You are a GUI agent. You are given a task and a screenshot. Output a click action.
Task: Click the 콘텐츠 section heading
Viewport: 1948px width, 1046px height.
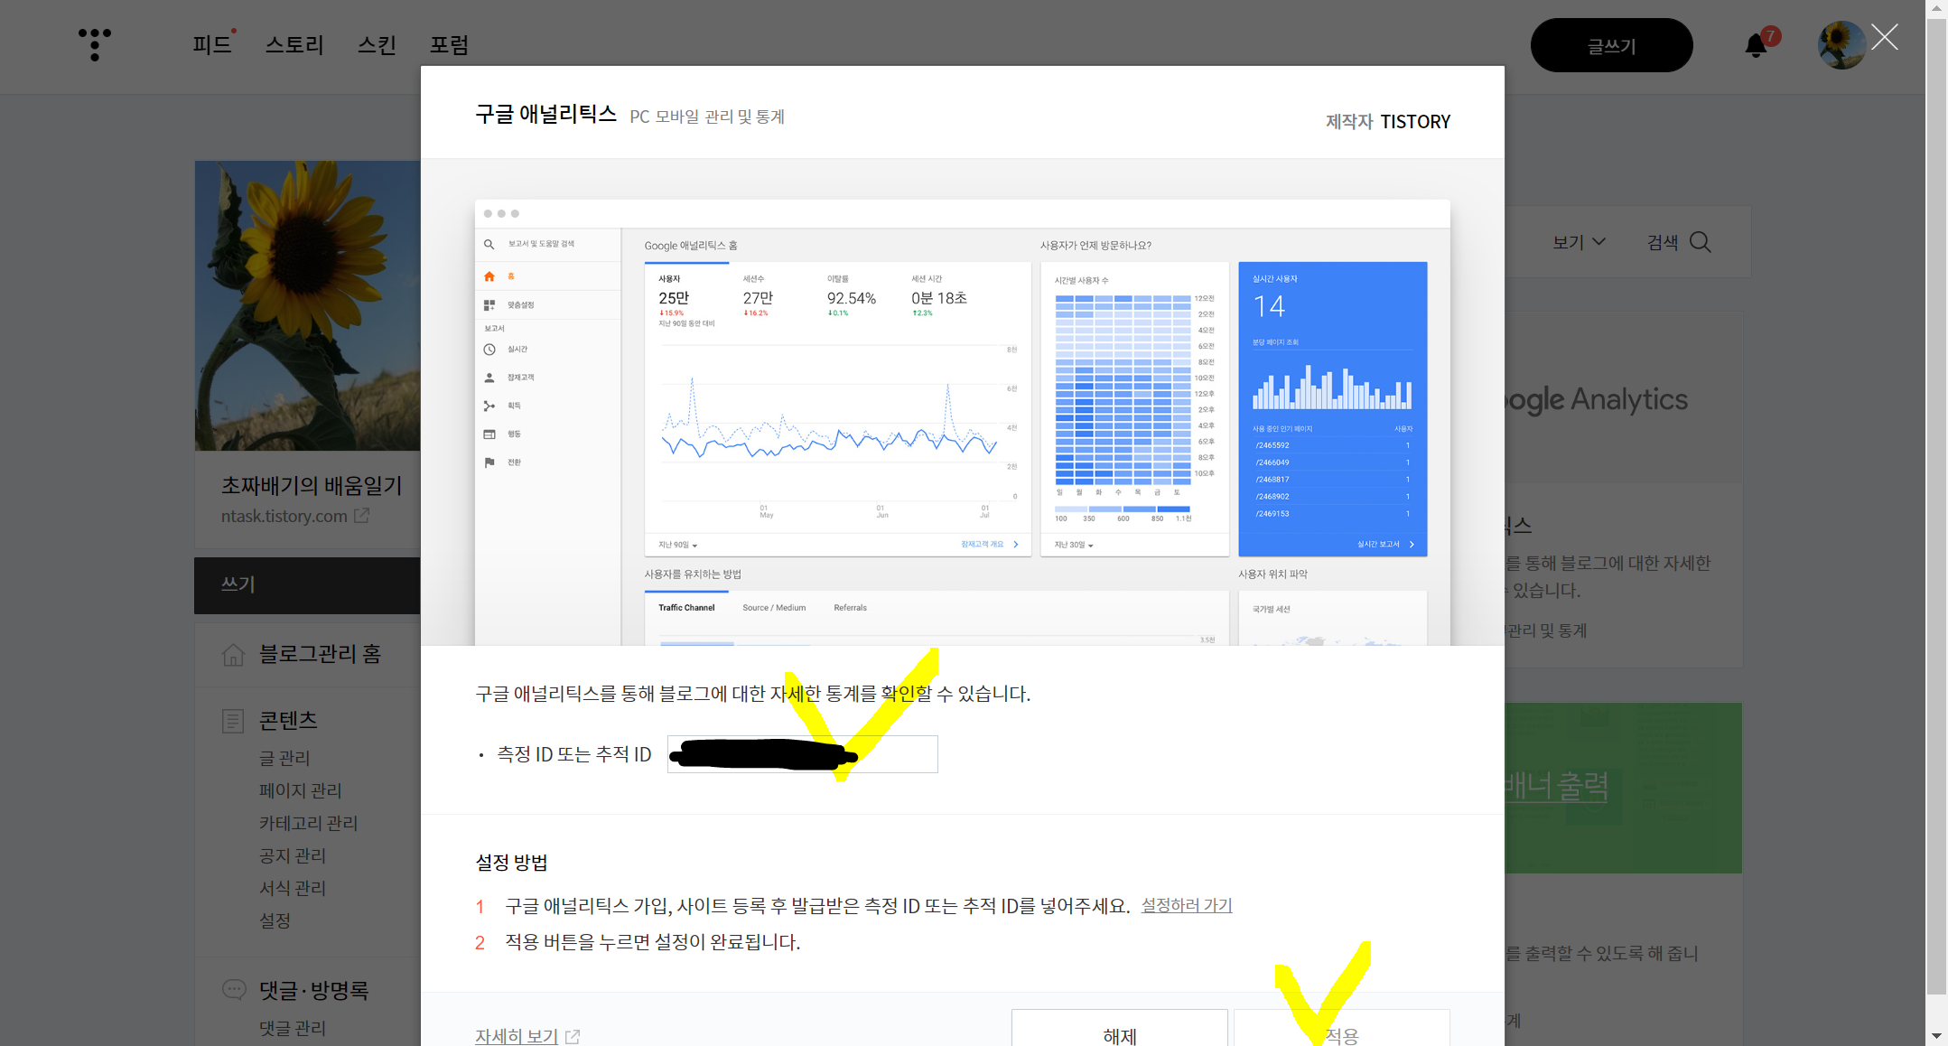(288, 720)
